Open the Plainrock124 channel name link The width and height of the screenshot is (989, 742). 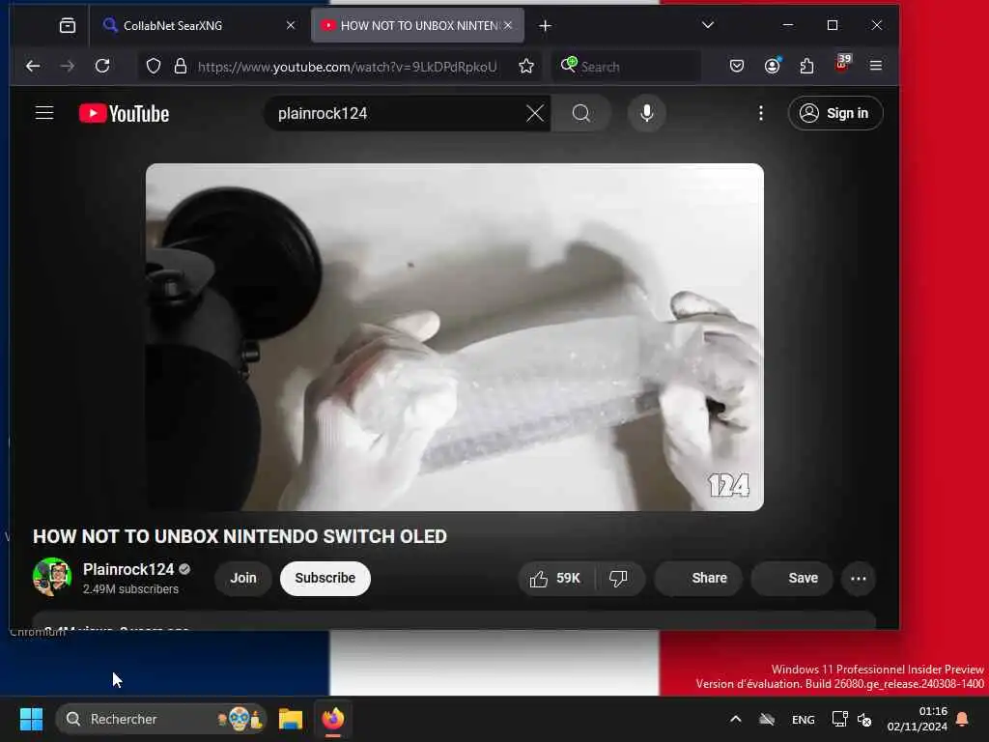[x=128, y=569]
